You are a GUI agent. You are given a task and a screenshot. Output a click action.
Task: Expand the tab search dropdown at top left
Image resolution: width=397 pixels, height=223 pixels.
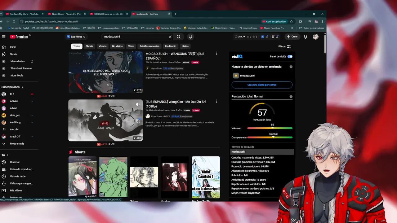pos(1,14)
